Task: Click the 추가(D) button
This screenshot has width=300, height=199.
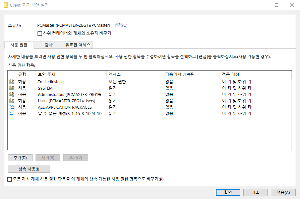Action: click(x=20, y=158)
